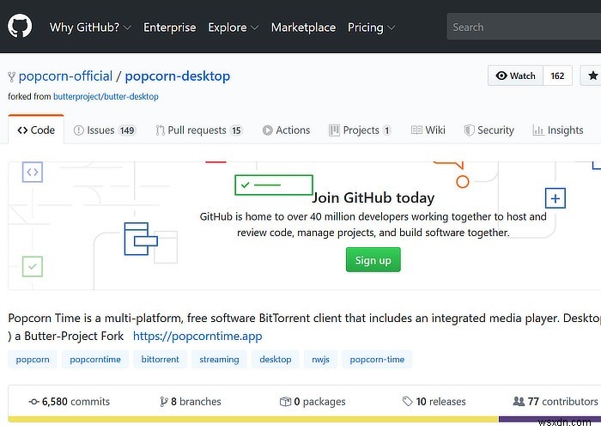Viewport: 601px width, 431px height.
Task: Select the desktop topic tag
Action: (x=276, y=359)
